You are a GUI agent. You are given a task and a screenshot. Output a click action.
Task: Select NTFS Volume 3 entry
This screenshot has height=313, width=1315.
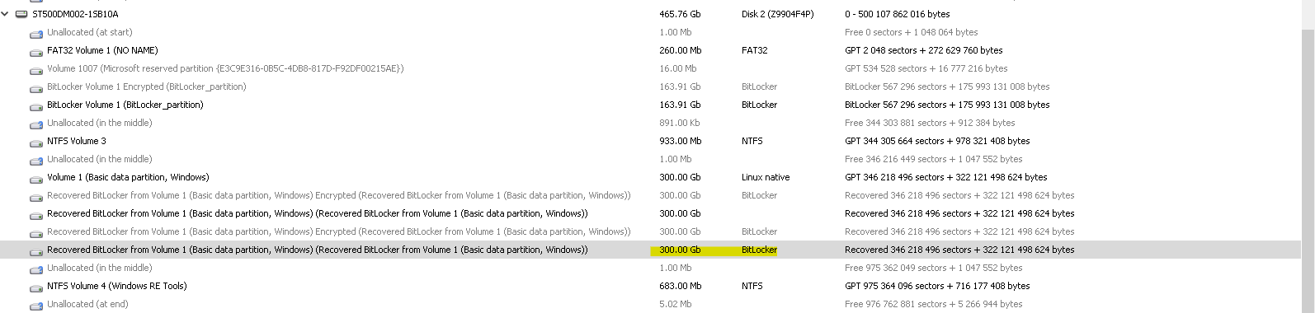tap(77, 141)
